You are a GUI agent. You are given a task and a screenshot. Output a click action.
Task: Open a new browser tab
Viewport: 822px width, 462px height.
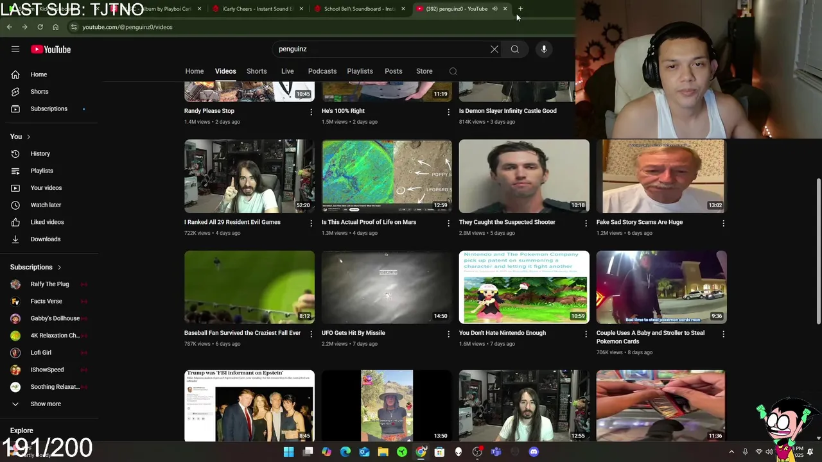[x=520, y=9]
